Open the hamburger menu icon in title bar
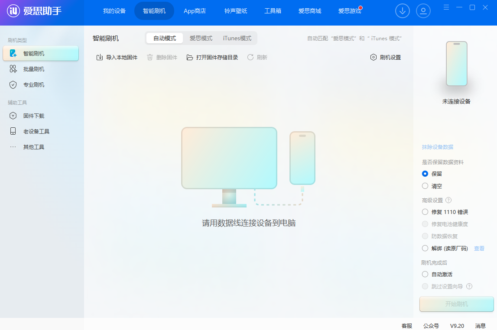This screenshot has height=330, width=497. (x=446, y=7)
